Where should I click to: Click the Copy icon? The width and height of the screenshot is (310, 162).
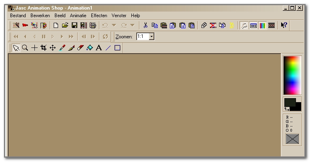point(155,25)
